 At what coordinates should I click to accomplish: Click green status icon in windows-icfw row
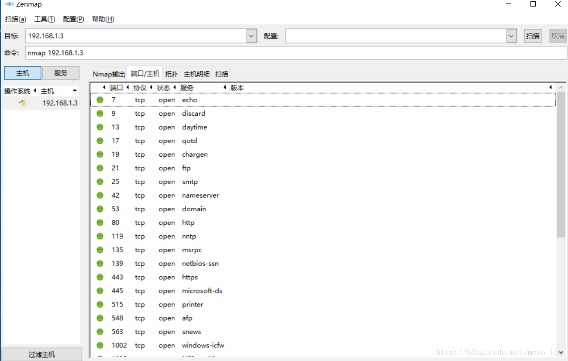tap(100, 345)
